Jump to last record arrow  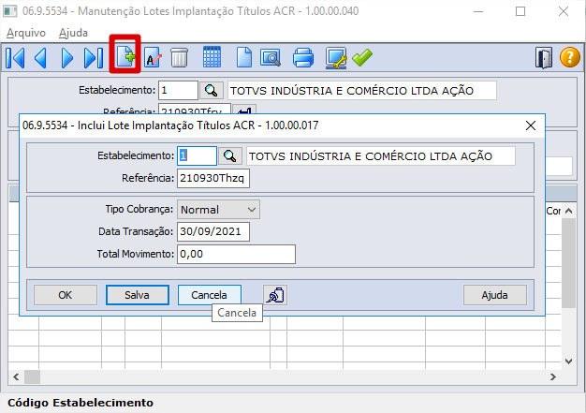point(94,57)
